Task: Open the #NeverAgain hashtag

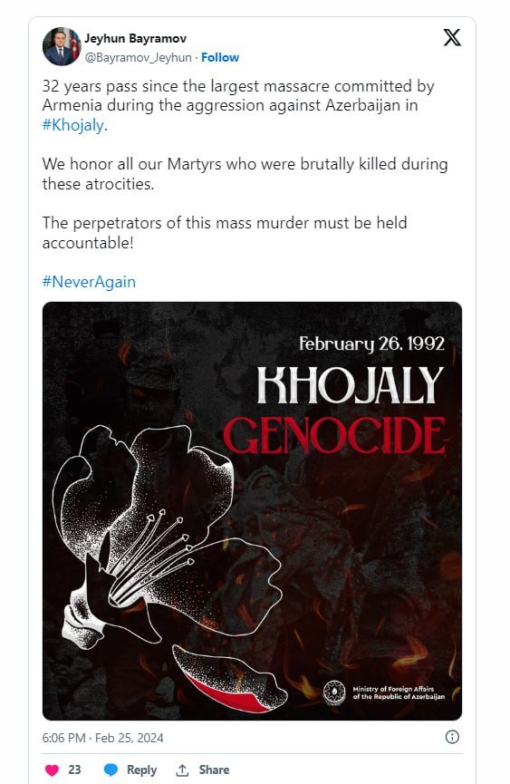Action: (x=89, y=282)
